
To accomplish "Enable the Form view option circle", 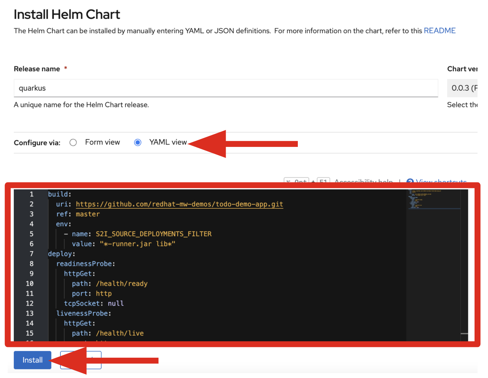I will tap(73, 142).
